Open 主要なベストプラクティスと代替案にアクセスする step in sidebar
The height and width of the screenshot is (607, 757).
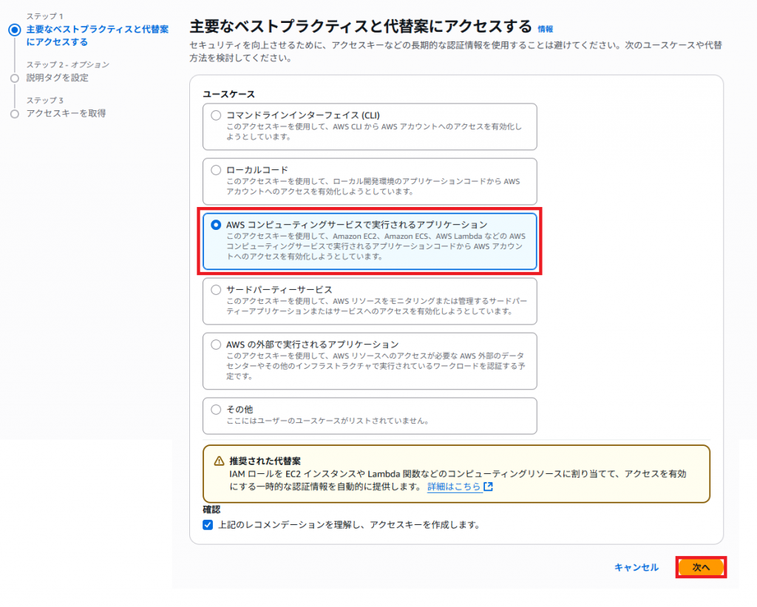coord(97,35)
